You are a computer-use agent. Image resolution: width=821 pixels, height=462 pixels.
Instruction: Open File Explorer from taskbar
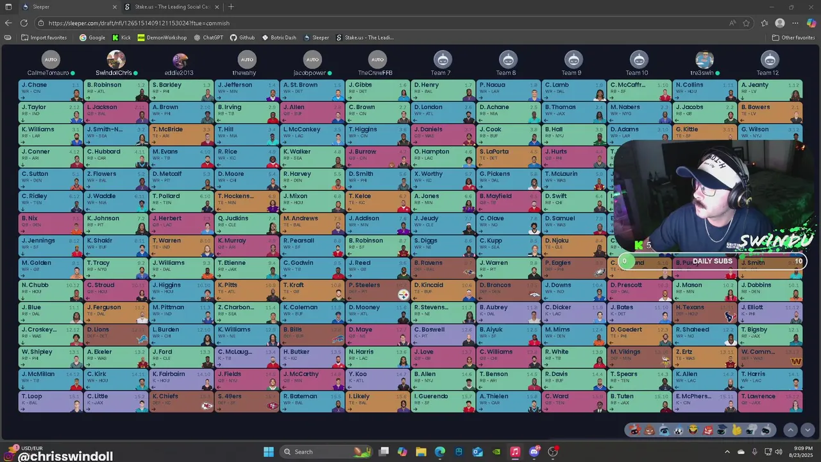pyautogui.click(x=421, y=452)
